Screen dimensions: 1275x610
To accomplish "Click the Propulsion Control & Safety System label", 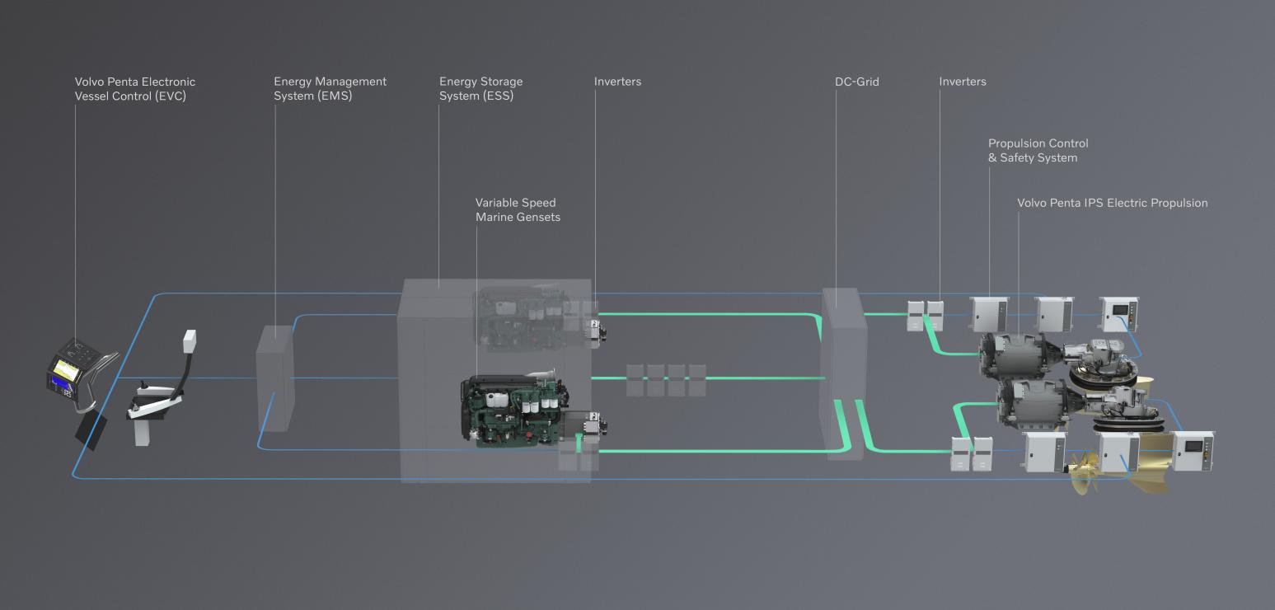I will pyautogui.click(x=1038, y=150).
